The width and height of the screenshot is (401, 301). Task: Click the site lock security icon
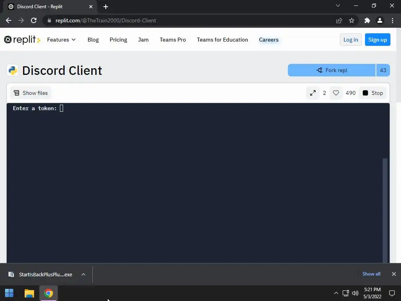(49, 20)
